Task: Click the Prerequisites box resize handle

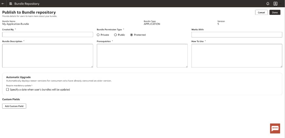Action: (x=186, y=67)
